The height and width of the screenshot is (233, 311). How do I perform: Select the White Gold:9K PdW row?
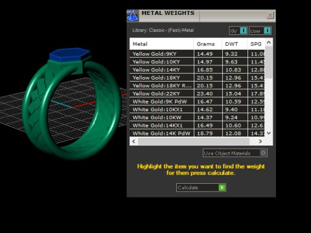(x=197, y=102)
